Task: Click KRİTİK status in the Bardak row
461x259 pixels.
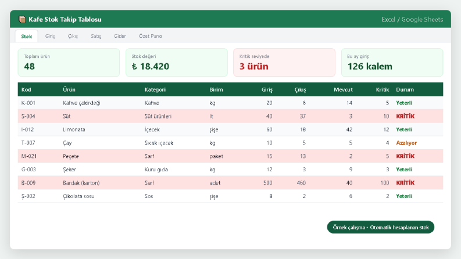Action: coord(405,183)
